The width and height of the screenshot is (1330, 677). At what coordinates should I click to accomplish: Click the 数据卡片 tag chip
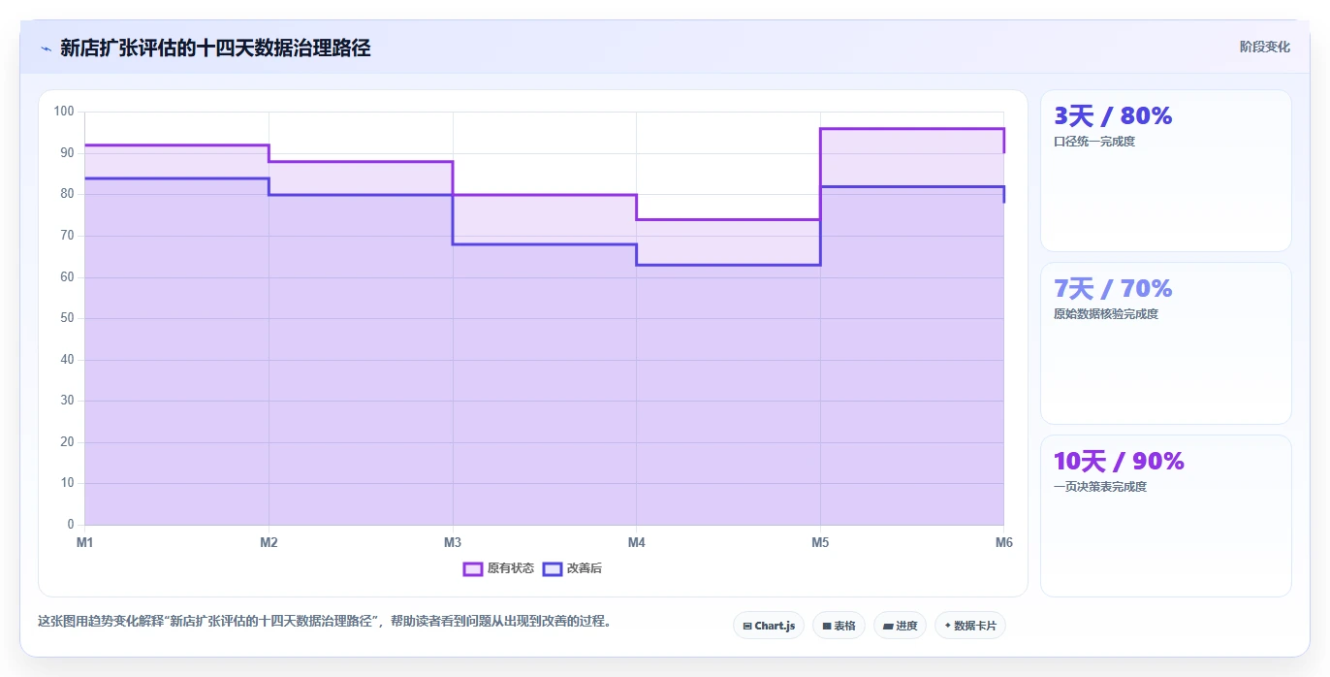(x=969, y=626)
